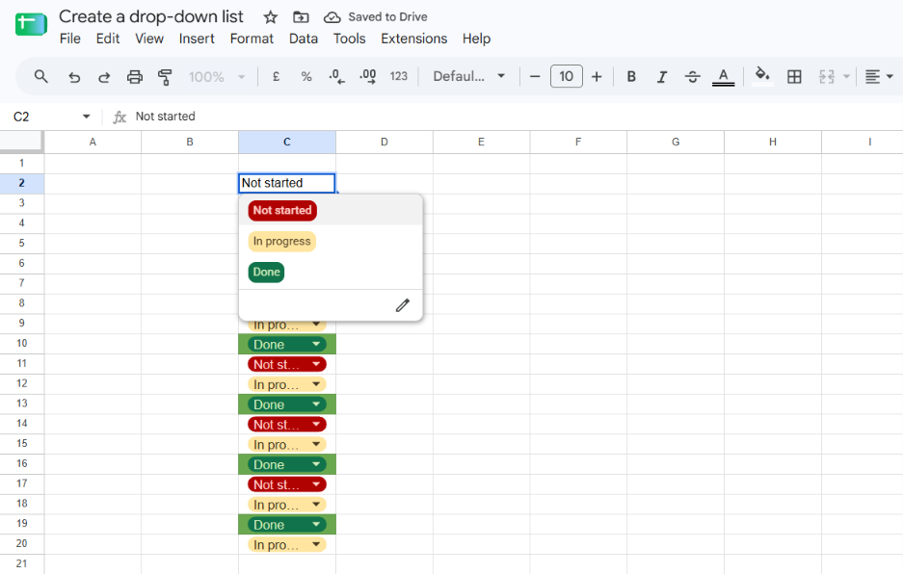The image size is (903, 574).
Task: Click the formula bar containing Not started
Action: point(513,117)
